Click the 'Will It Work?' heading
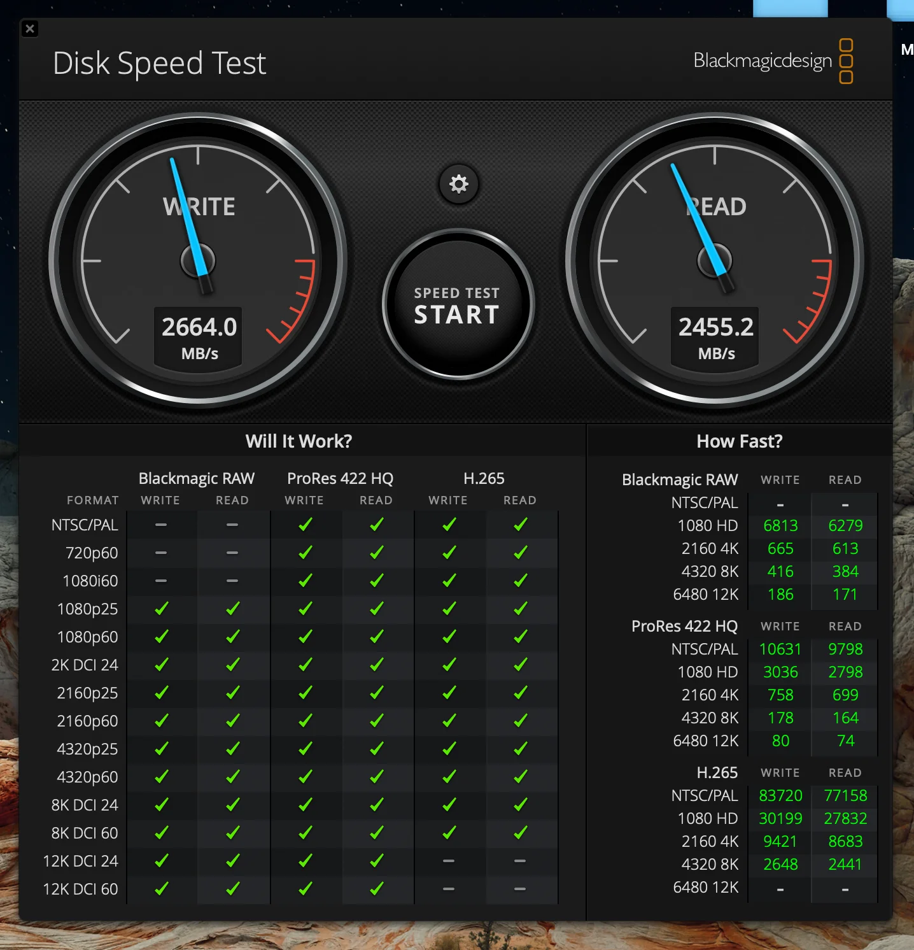914x950 pixels. tap(299, 441)
